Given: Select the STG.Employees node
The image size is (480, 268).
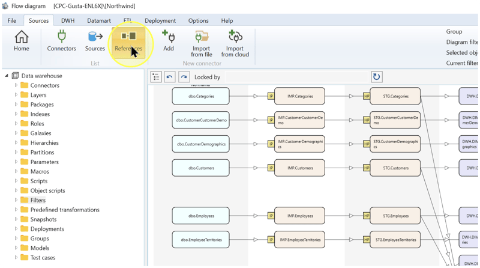Looking at the screenshot, I should (x=395, y=216).
